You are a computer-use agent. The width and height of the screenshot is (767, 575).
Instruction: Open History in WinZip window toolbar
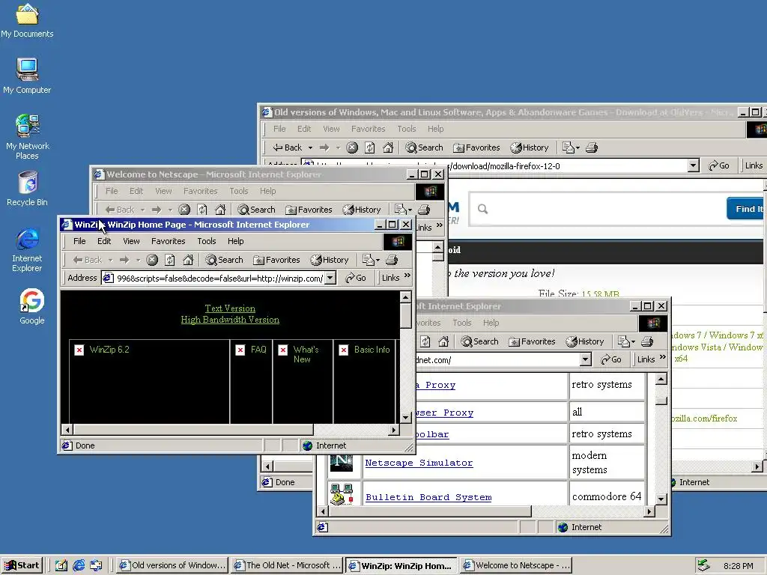(x=330, y=260)
